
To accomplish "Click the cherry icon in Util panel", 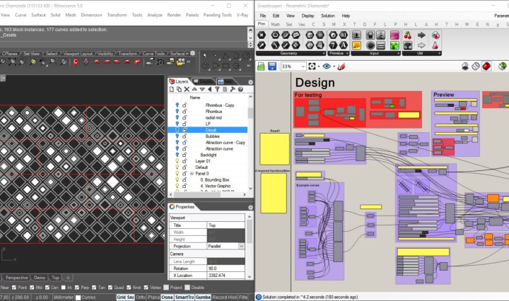I will [407, 35].
